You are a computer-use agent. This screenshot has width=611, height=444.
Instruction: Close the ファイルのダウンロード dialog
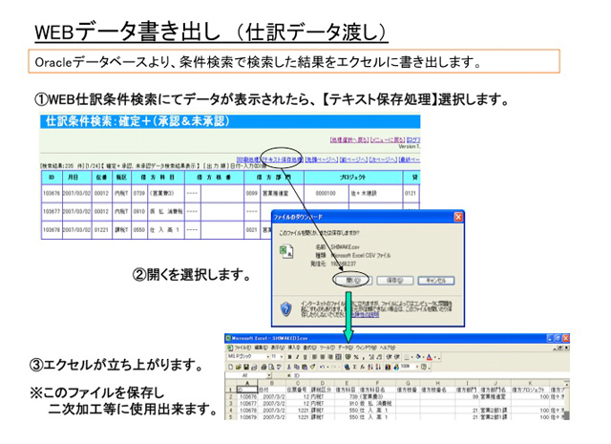click(x=458, y=217)
